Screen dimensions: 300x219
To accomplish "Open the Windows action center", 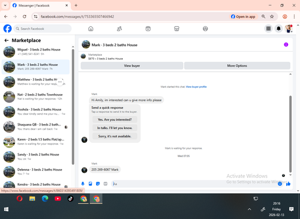I will [292, 209].
